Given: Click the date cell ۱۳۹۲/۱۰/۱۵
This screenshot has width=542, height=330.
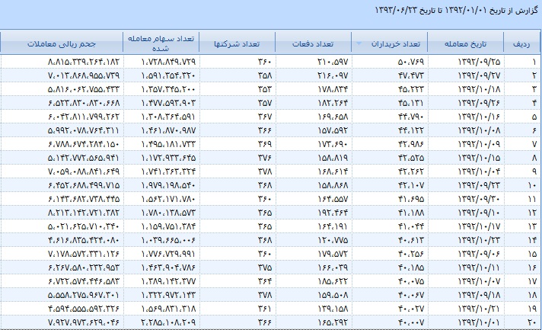Looking at the screenshot, I should (479, 158).
